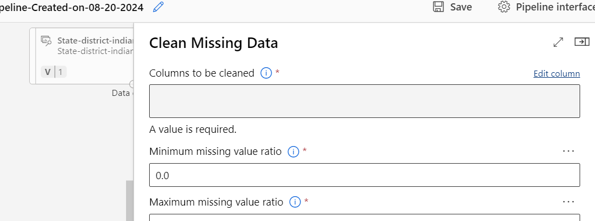Click the Save floppy disk icon
The height and width of the screenshot is (221, 595).
coord(438,7)
